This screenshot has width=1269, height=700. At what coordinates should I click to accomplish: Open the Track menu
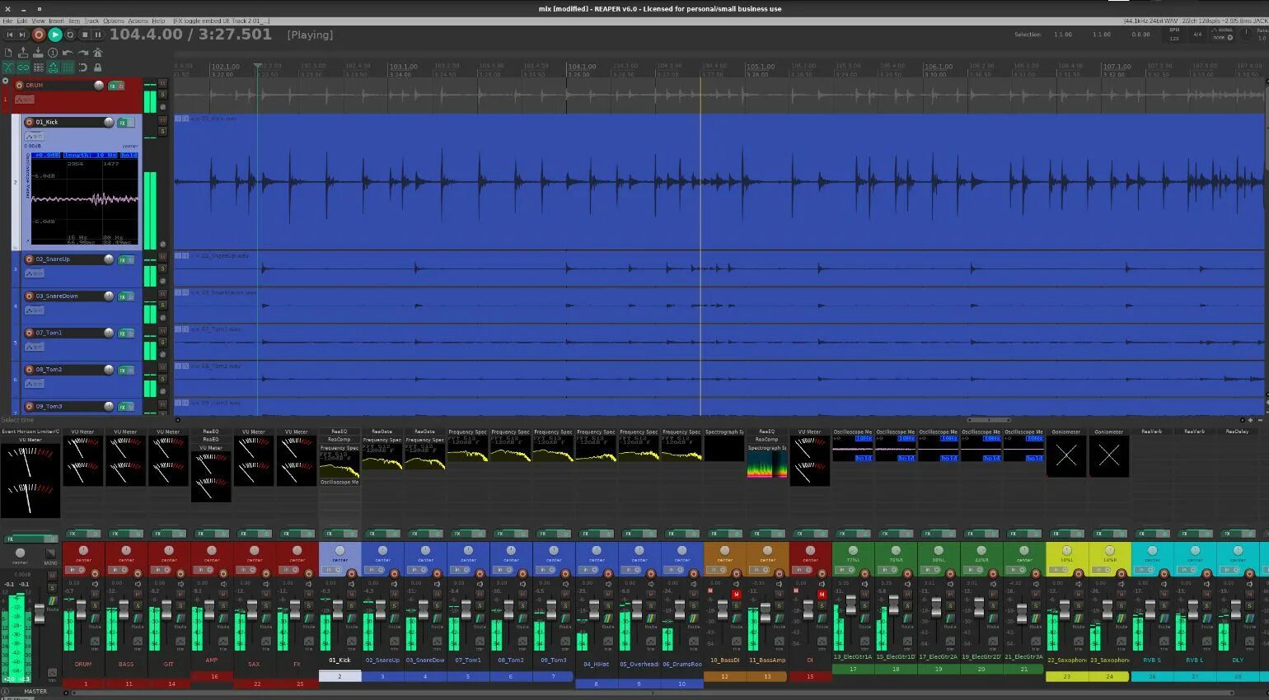click(x=91, y=21)
